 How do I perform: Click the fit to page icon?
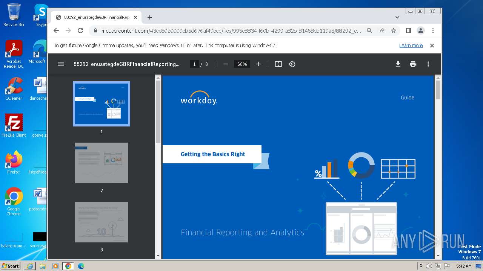click(278, 64)
